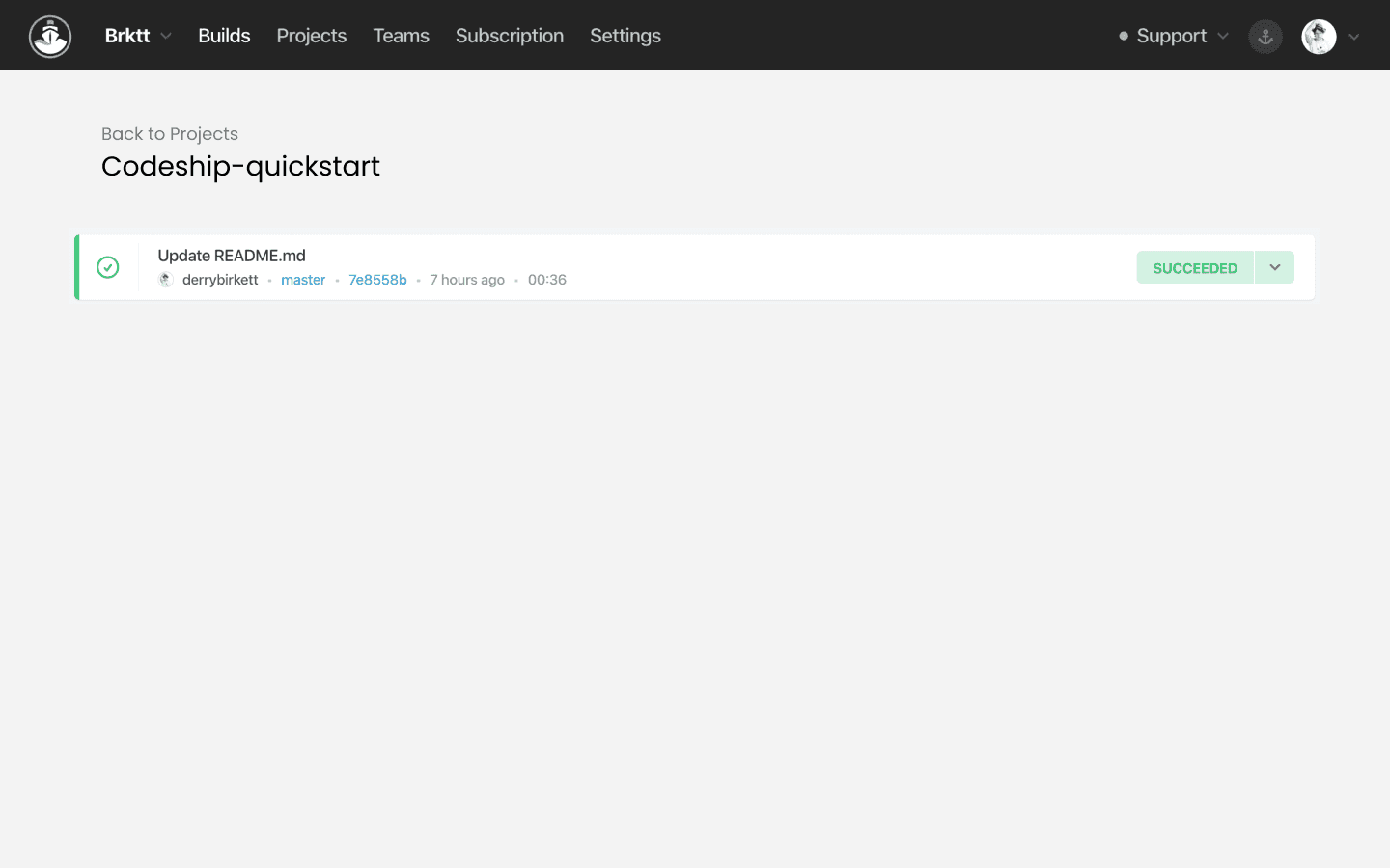Open the Update README.md build

point(232,256)
